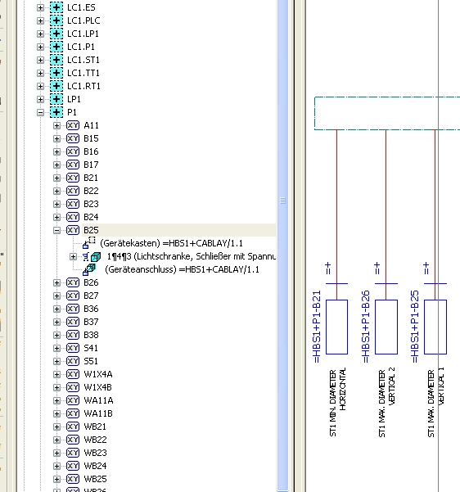Screen dimensions: 460x492
Task: Select the W1X4B tree entry
Action: [98, 387]
